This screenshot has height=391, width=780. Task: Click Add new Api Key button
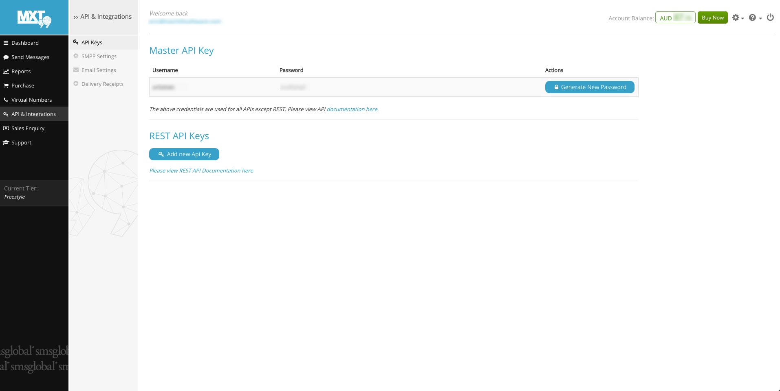pyautogui.click(x=184, y=154)
